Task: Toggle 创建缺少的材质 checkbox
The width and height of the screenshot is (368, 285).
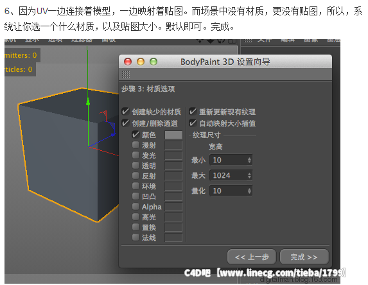Action: coord(125,112)
